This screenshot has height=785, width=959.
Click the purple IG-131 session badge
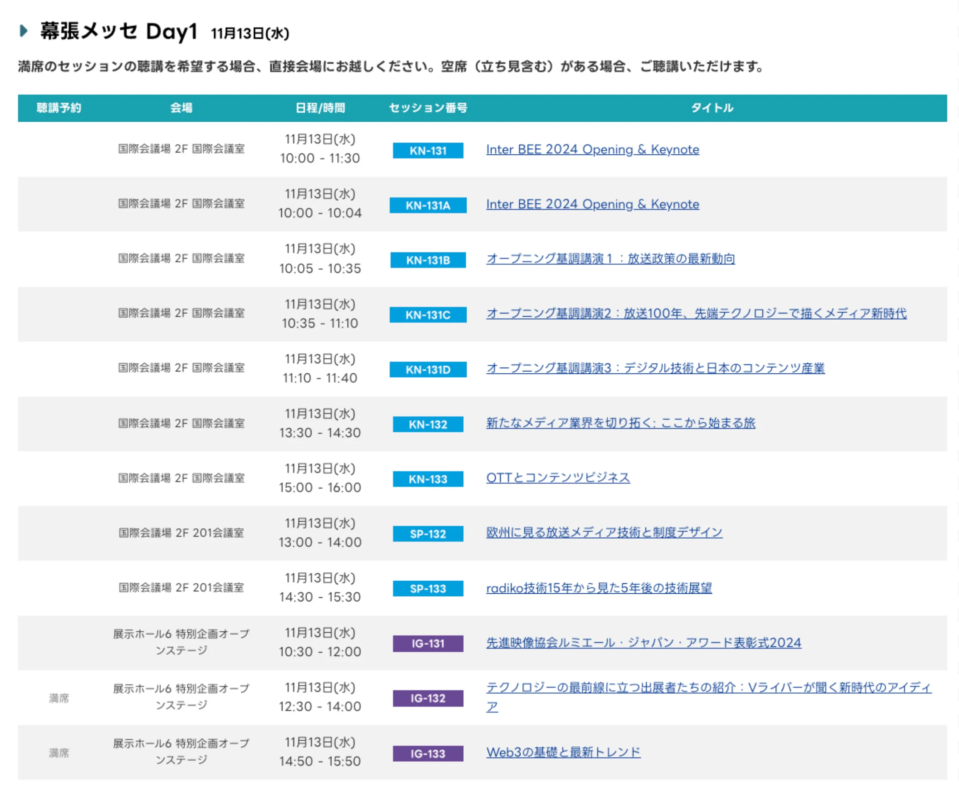tap(428, 644)
